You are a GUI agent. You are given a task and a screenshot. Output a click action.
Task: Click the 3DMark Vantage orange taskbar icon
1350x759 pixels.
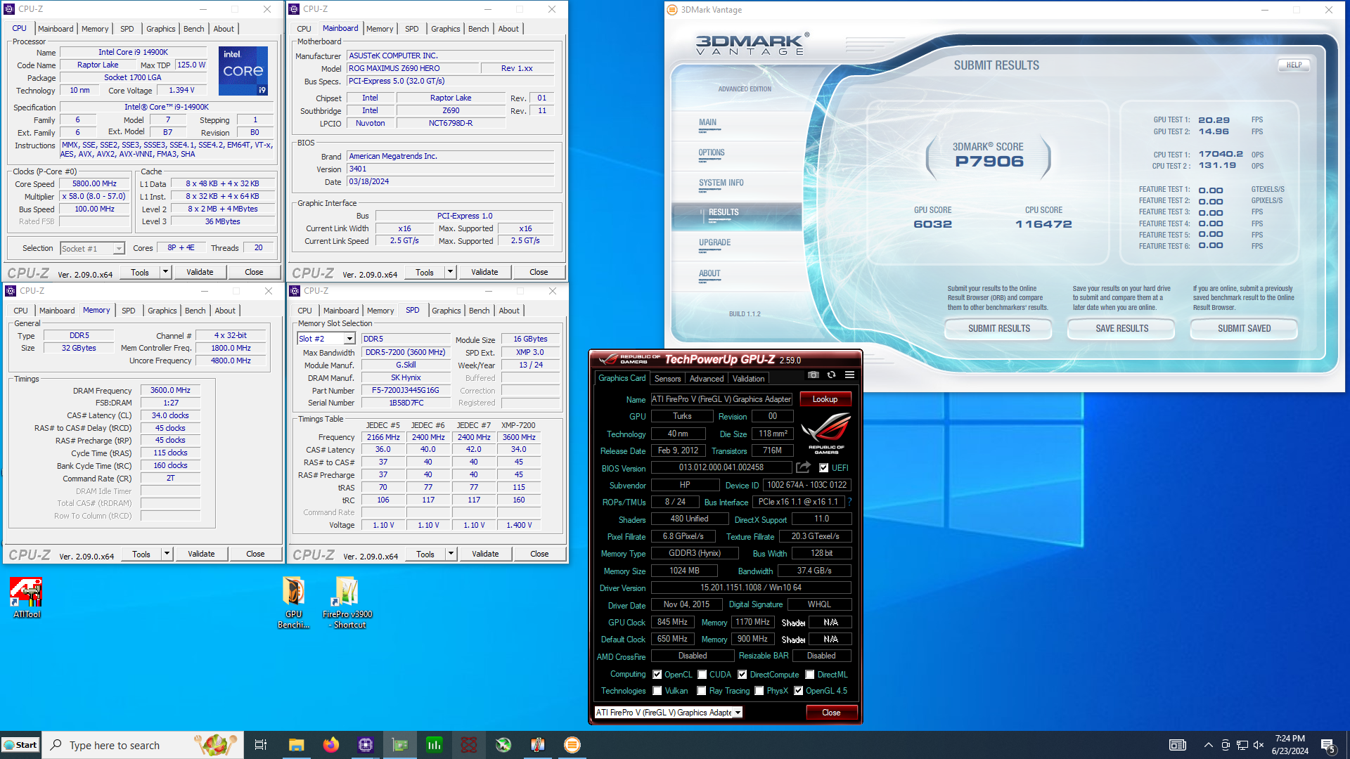(572, 745)
